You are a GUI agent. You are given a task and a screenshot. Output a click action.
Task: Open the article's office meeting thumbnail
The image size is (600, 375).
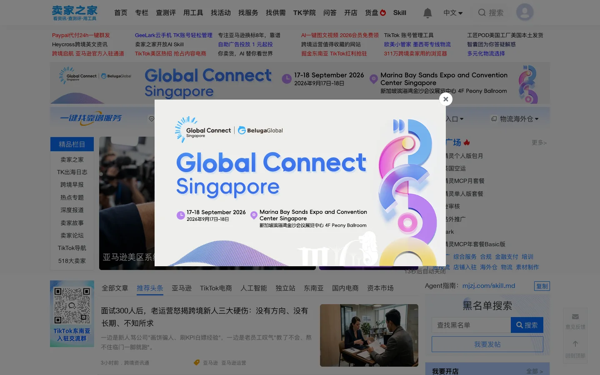pyautogui.click(x=369, y=335)
